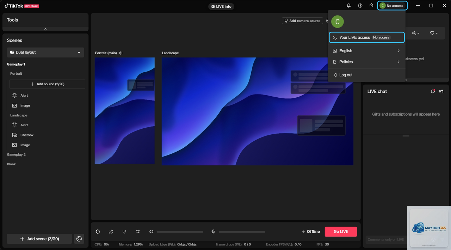Choose Log out from account menu
This screenshot has height=250, width=451.
366,75
